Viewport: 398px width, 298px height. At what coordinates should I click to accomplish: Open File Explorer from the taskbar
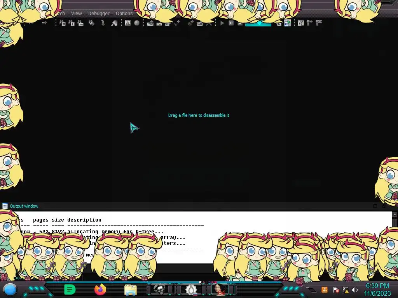[x=131, y=290]
